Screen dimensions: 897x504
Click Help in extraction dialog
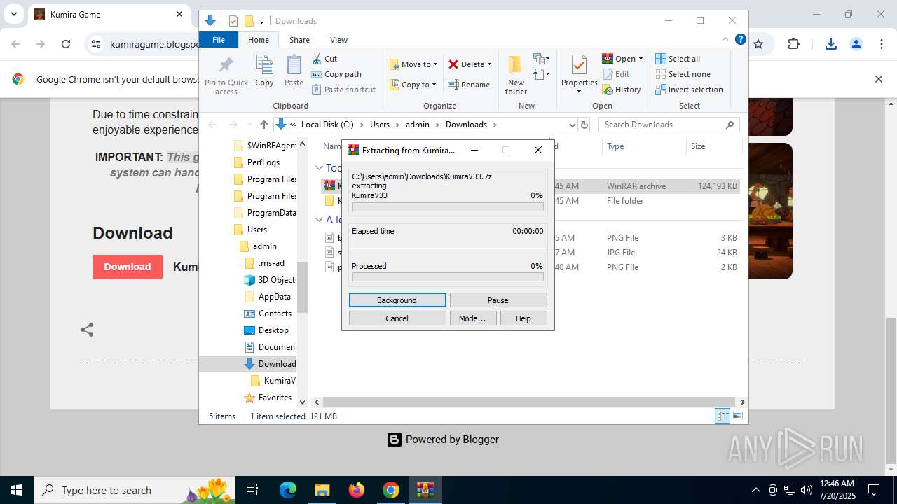523,318
